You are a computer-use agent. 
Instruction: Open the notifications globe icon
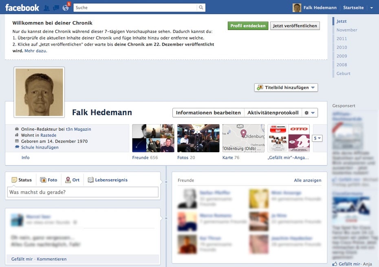pyautogui.click(x=66, y=8)
